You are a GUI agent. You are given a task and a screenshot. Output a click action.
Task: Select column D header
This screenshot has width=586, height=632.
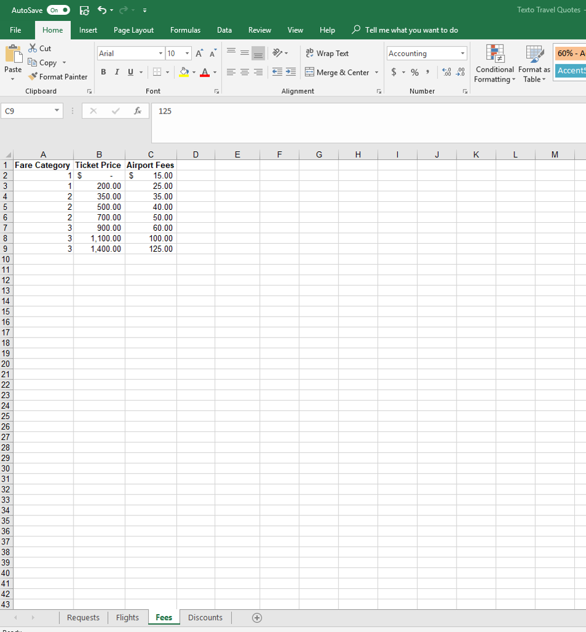tap(196, 154)
